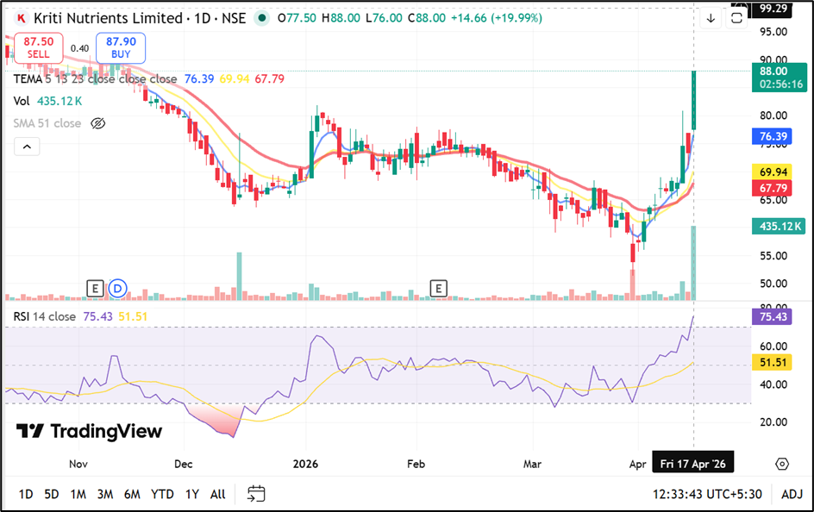Select the 3M time range
Screen dimensions: 814x512
(105, 494)
